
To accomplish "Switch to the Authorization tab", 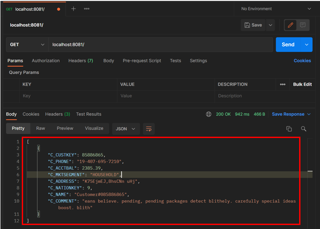I will pos(46,61).
